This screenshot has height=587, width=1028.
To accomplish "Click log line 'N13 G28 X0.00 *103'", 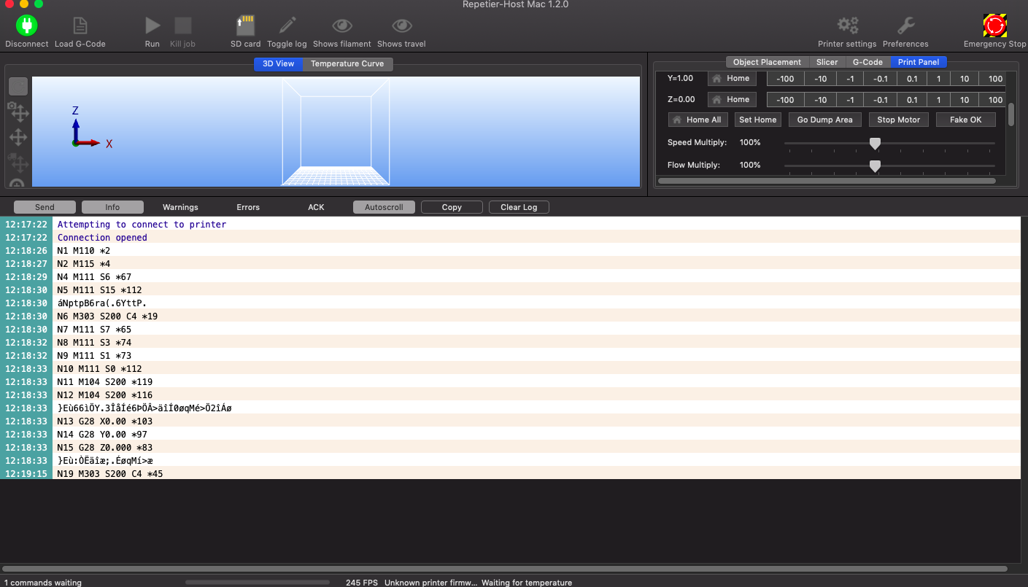I will pos(105,421).
